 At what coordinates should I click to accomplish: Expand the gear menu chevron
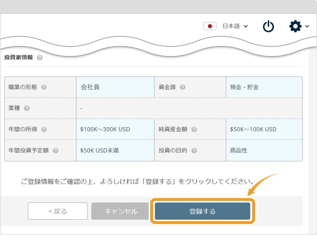[307, 26]
